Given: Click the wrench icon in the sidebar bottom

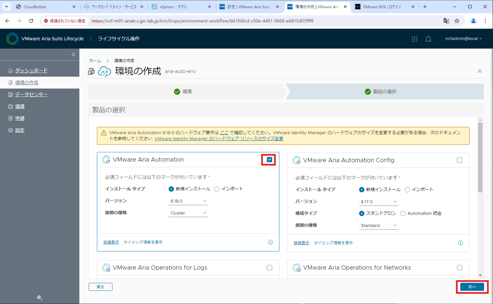Looking at the screenshot, I should point(40,298).
